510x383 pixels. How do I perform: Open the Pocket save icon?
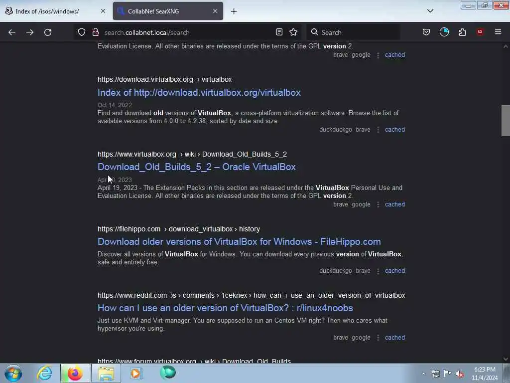(x=426, y=32)
